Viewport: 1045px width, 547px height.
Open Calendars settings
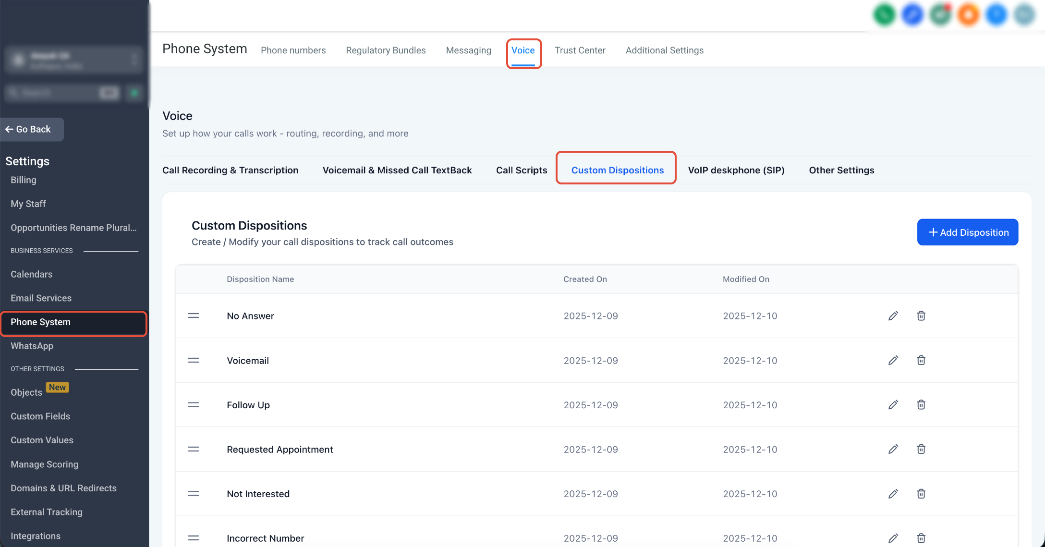pos(31,274)
